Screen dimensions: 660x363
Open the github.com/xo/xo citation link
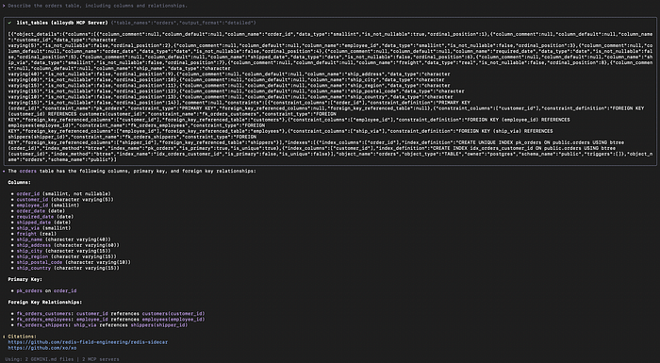coord(42,348)
